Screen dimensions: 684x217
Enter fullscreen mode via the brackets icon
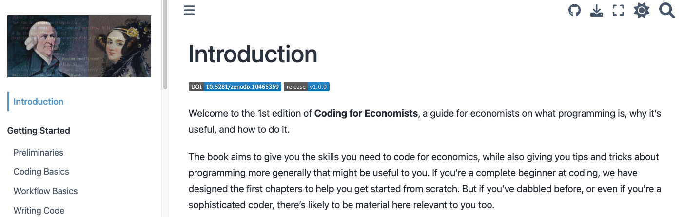[x=618, y=10]
